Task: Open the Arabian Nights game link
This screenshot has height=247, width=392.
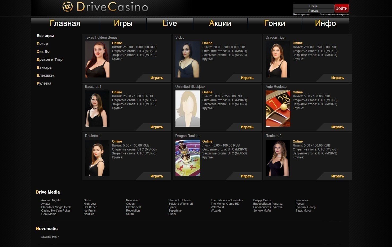Action: tap(51, 200)
